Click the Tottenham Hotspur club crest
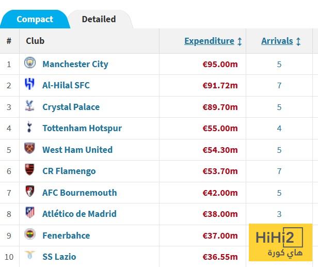Screen dimensions: 318x267 [x=30, y=128]
